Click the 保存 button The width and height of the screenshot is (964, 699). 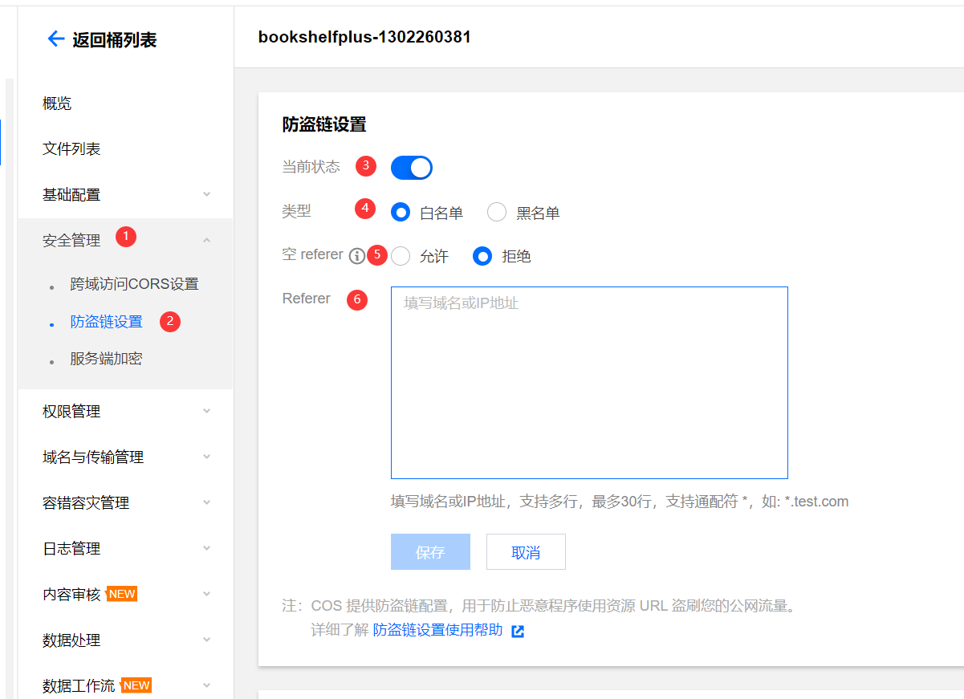click(430, 552)
